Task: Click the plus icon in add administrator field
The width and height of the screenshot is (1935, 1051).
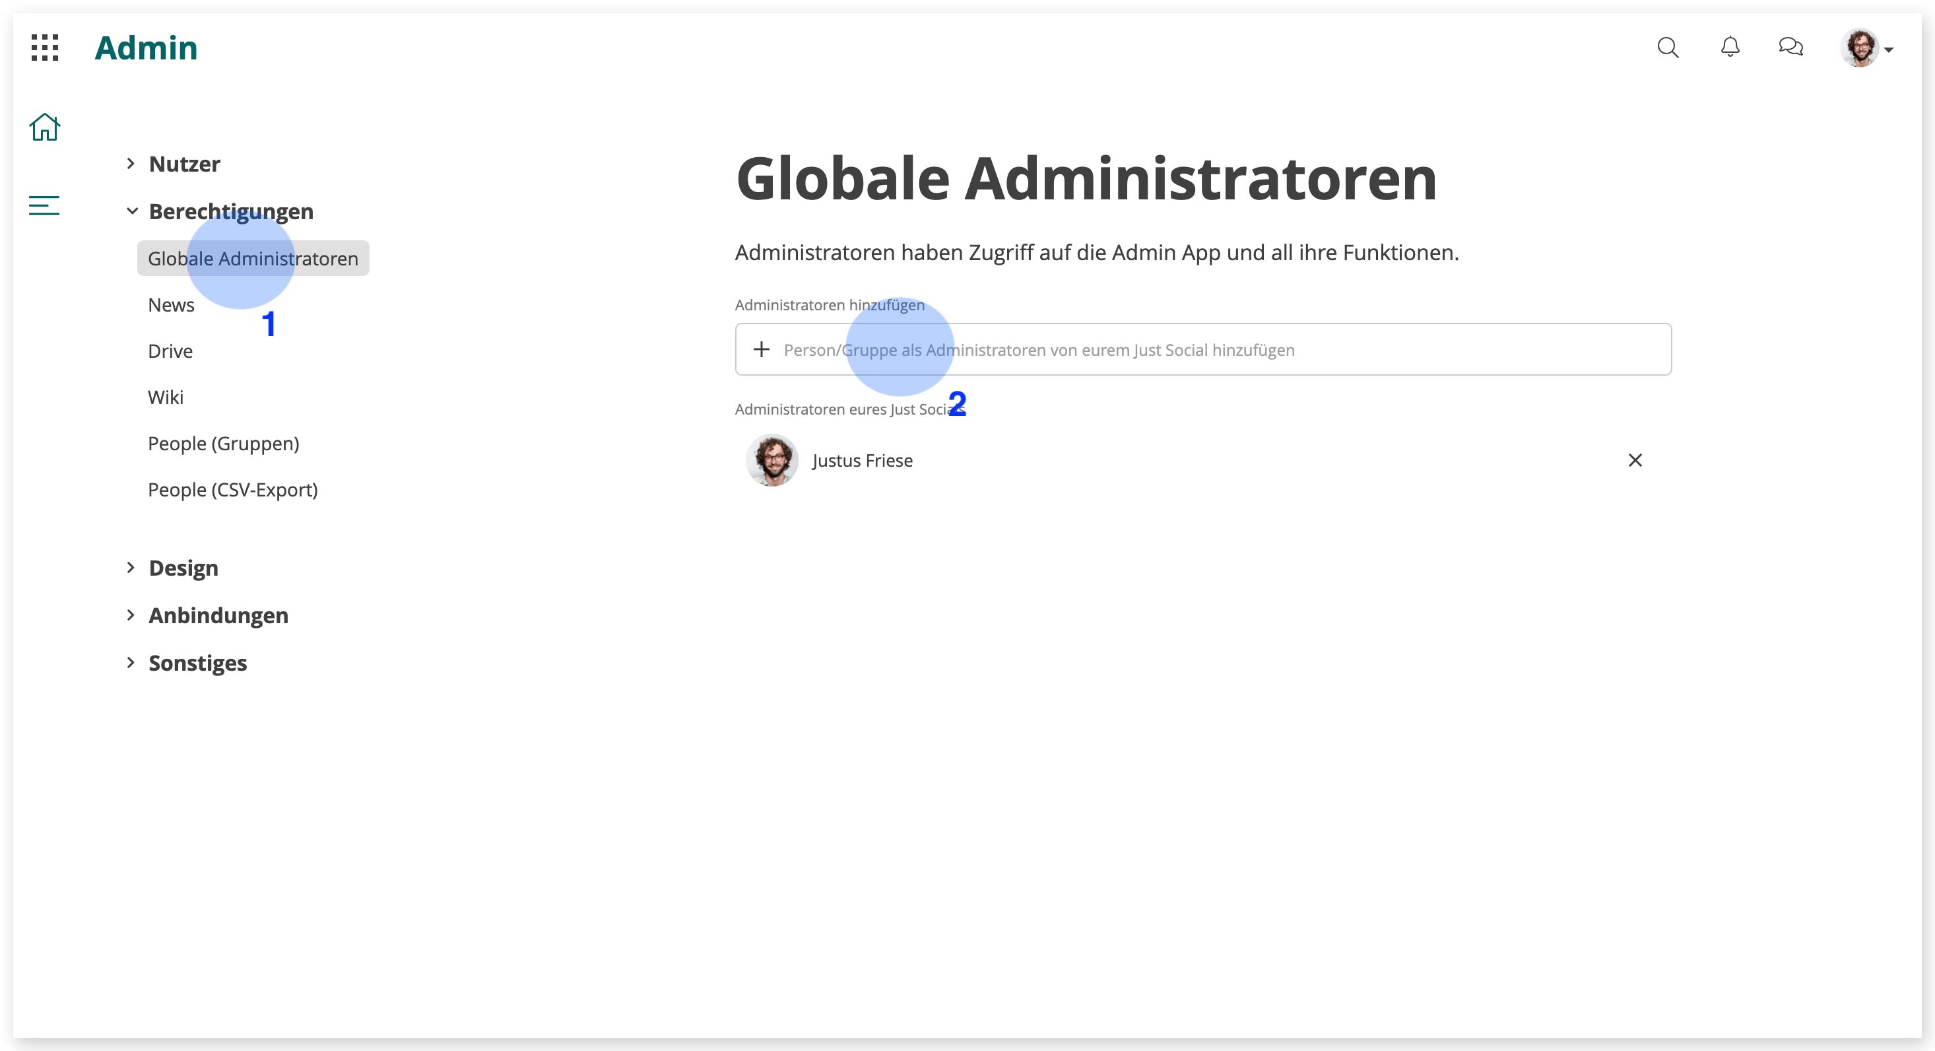Action: [761, 349]
